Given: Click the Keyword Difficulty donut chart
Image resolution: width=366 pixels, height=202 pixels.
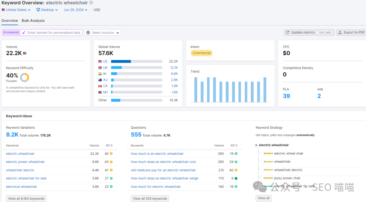Looking at the screenshot, I should (24, 77).
